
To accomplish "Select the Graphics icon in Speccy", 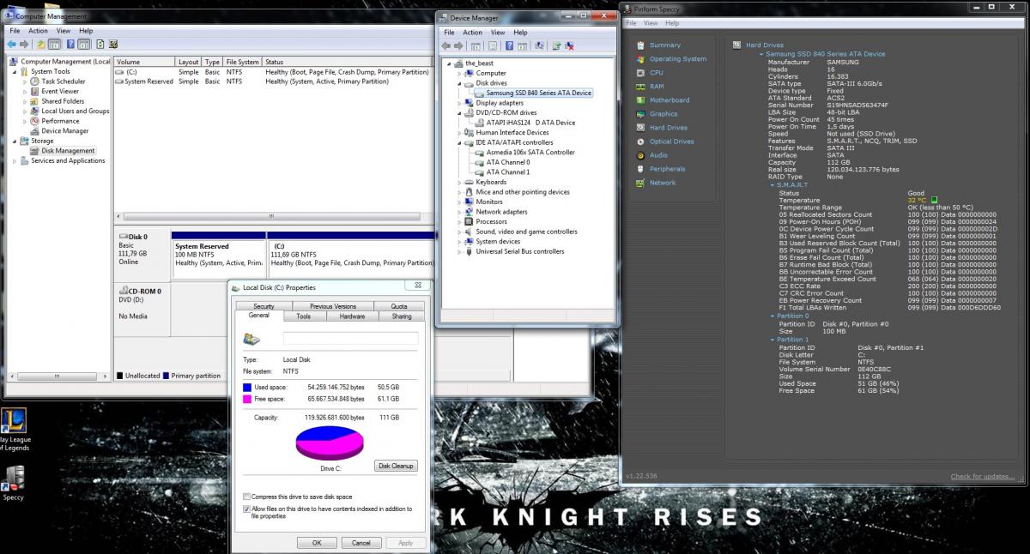I will coord(640,114).
